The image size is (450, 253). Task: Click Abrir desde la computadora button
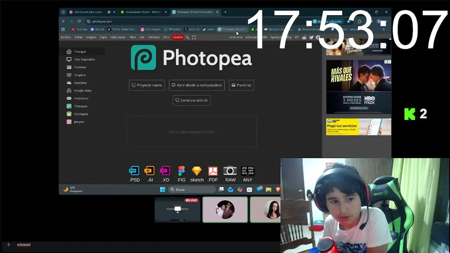[x=197, y=85]
